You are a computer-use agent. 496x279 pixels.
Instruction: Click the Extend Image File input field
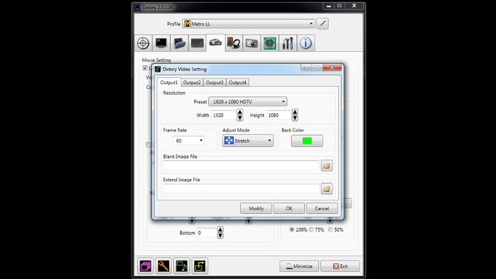(x=241, y=189)
